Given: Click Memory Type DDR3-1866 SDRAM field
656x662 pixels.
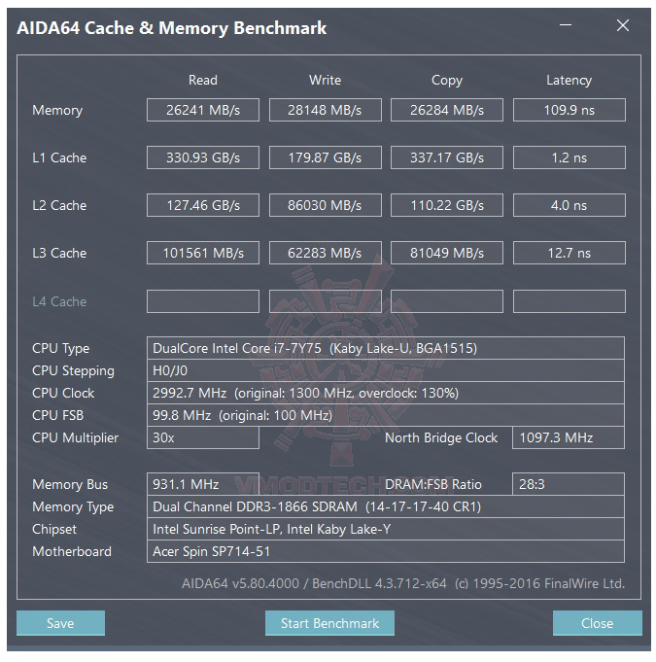Looking at the screenshot, I should tap(386, 506).
